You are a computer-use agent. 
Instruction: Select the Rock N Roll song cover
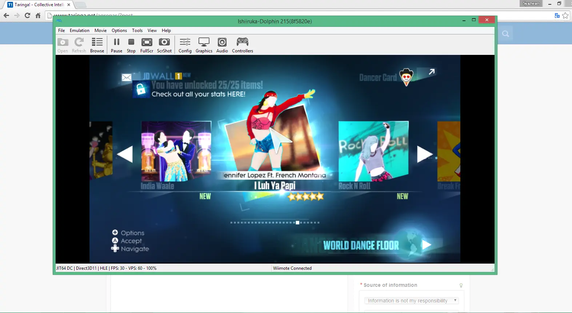[373, 151]
